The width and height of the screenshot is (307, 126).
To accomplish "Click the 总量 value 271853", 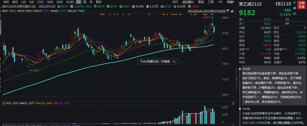I will coord(266,28).
